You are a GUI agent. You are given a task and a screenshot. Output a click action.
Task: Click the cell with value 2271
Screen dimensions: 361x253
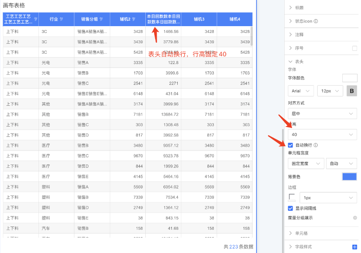tap(164, 83)
